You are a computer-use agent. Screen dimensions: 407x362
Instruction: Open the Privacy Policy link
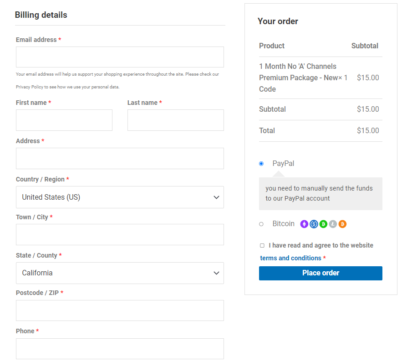point(30,87)
